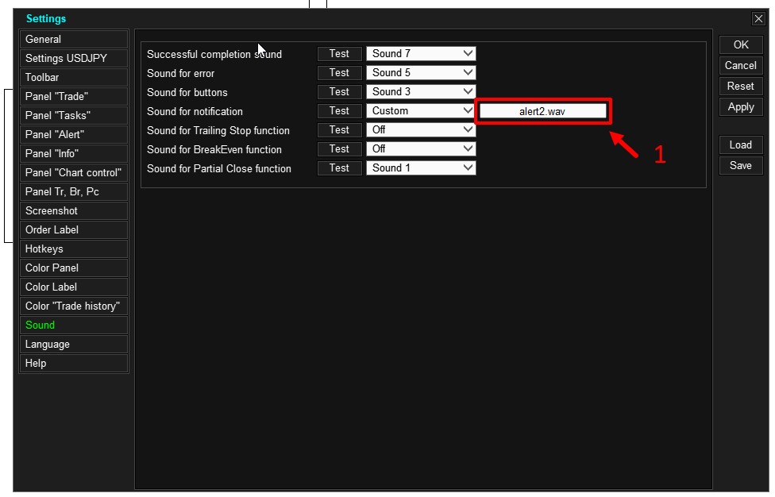This screenshot has width=775, height=497.
Task: Click the "Sound for notification" label
Action: click(x=195, y=112)
